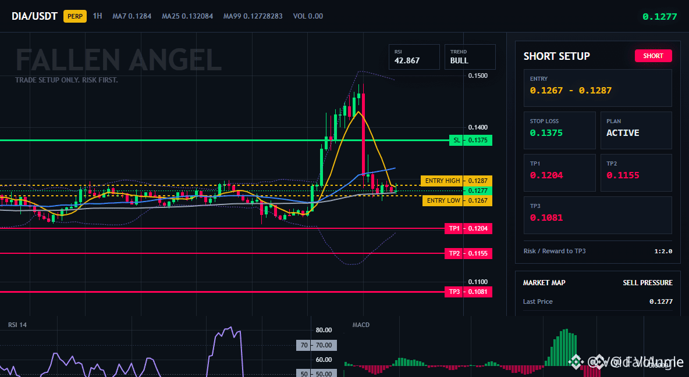Viewport: 689px width, 377px height.
Task: Click the 80.00 RSI axis label
Action: coord(324,330)
